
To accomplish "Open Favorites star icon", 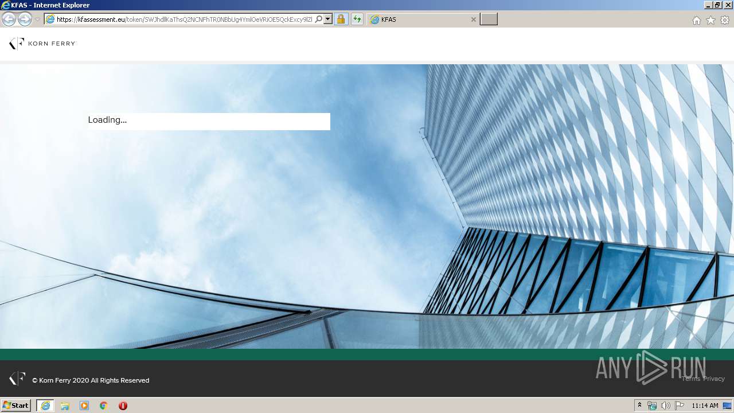I will 710,20.
